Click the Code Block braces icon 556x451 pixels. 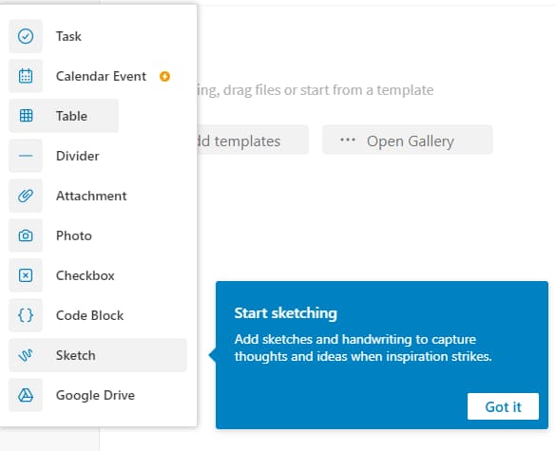(26, 315)
